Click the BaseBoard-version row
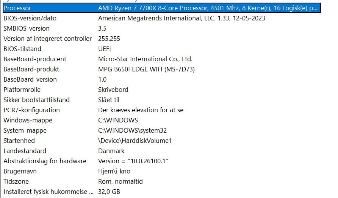338x198 pixels. (x=30, y=79)
